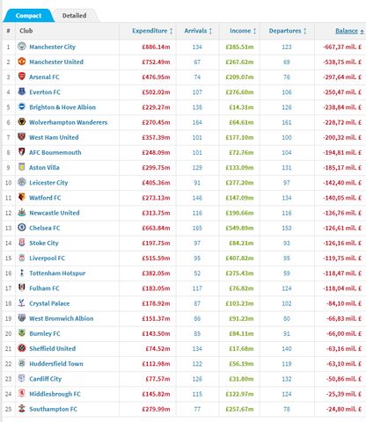
Task: Switch to the Detailed tab
Action: [x=74, y=16]
